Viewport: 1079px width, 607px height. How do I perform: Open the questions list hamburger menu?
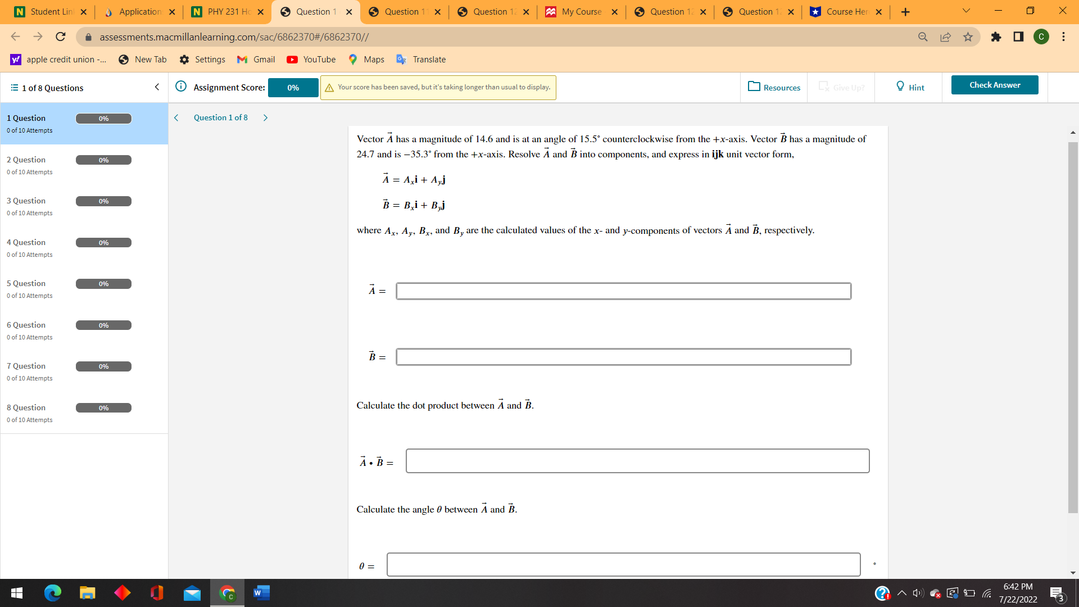[13, 88]
